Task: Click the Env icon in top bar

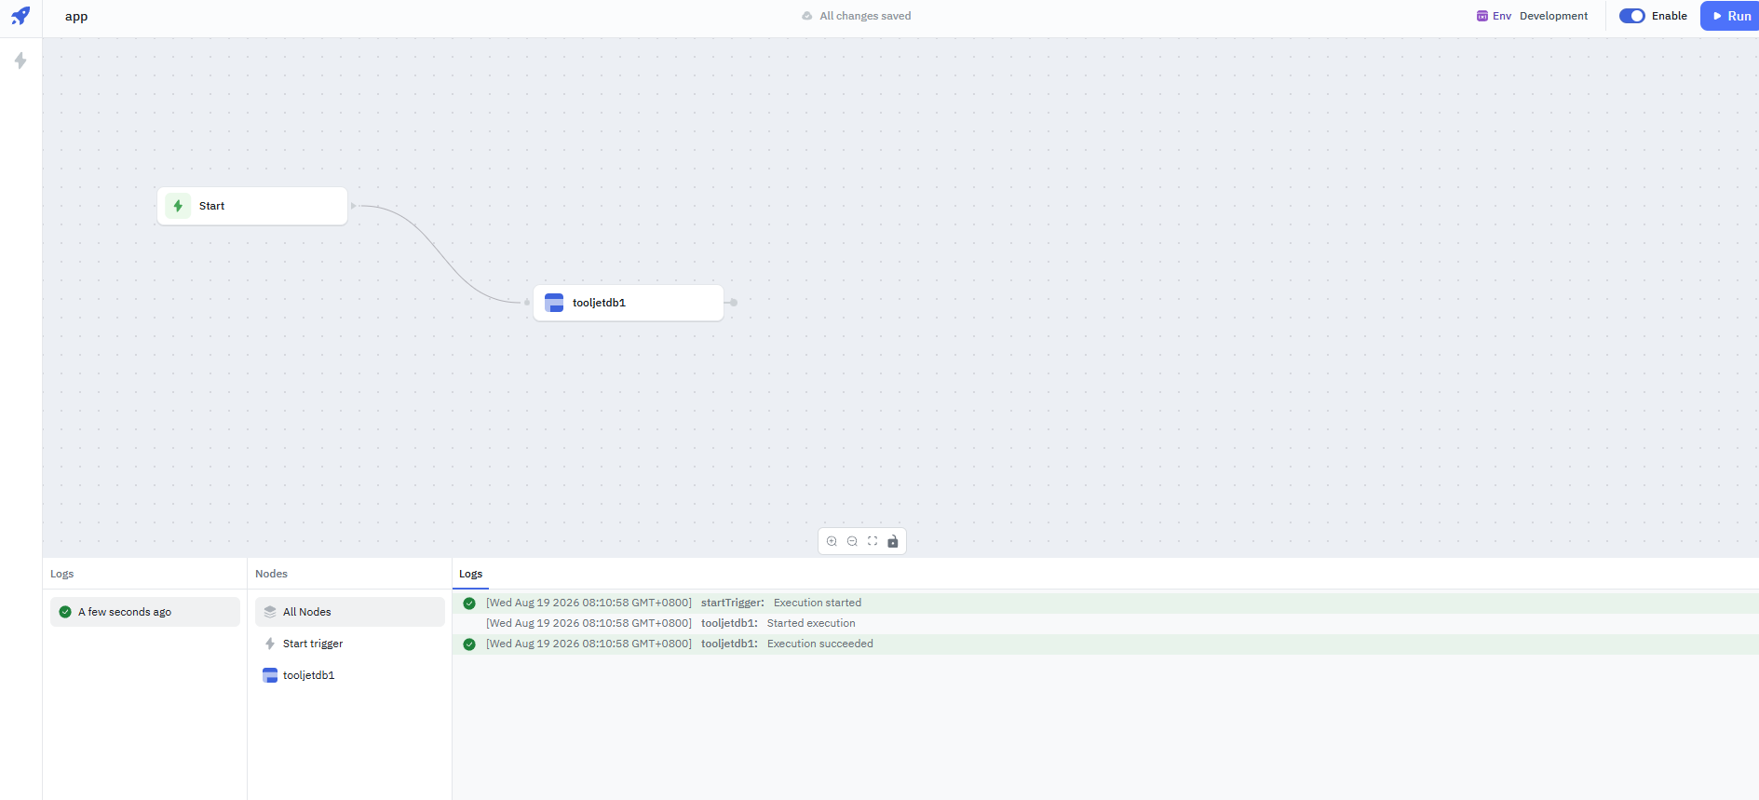Action: [x=1482, y=16]
